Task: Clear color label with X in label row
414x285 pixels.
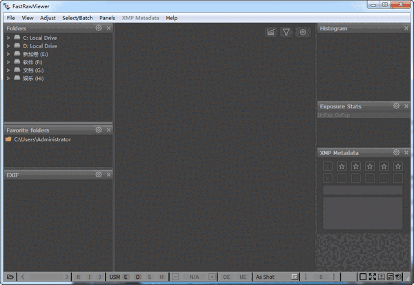Action: (x=327, y=178)
